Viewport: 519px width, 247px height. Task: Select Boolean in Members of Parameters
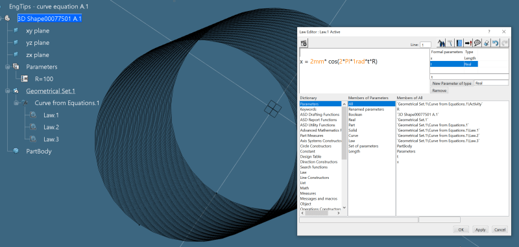tap(354, 114)
